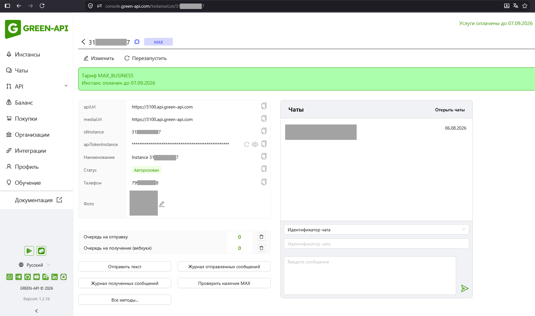This screenshot has height=316, width=535.
Task: Bookmark this page with the star
Action: click(x=525, y=6)
